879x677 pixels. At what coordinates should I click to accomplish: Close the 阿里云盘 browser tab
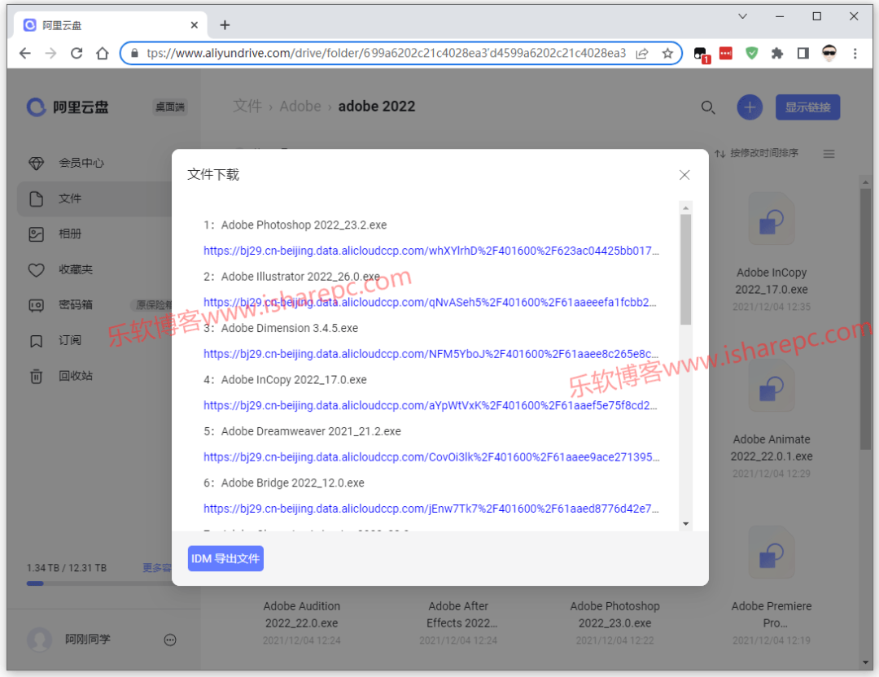click(x=194, y=25)
